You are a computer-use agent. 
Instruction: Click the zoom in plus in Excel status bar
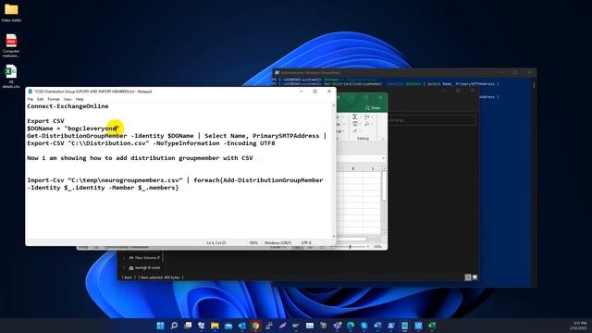click(368, 247)
